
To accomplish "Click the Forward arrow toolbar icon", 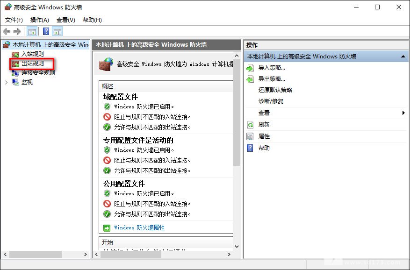I will click(17, 32).
